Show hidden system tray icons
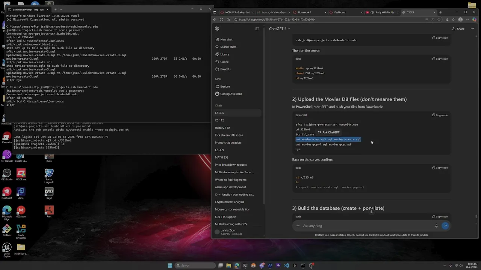The width and height of the screenshot is (481, 270). pyautogui.click(x=444, y=265)
